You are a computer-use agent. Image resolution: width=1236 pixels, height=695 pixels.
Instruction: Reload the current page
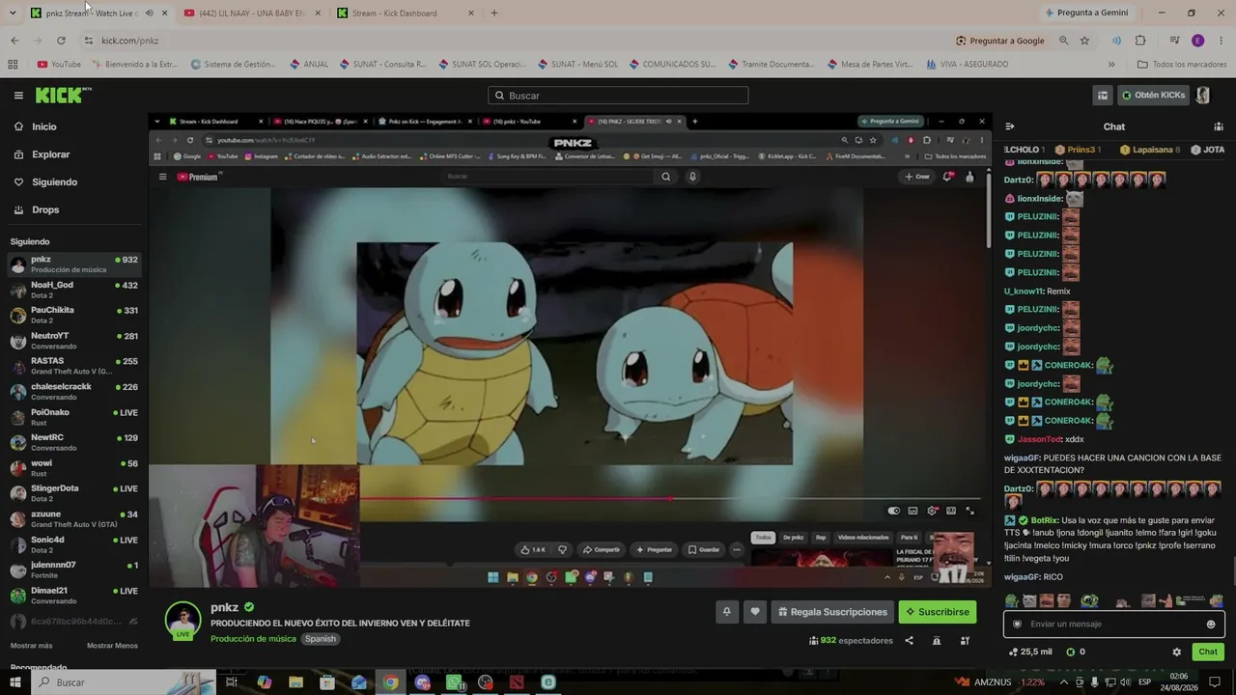[61, 41]
